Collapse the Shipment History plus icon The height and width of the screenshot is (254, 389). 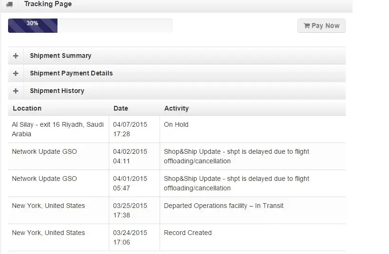point(16,91)
